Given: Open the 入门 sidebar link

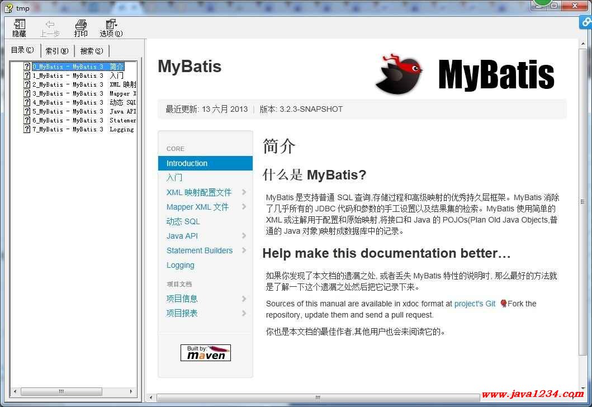Looking at the screenshot, I should tap(174, 177).
